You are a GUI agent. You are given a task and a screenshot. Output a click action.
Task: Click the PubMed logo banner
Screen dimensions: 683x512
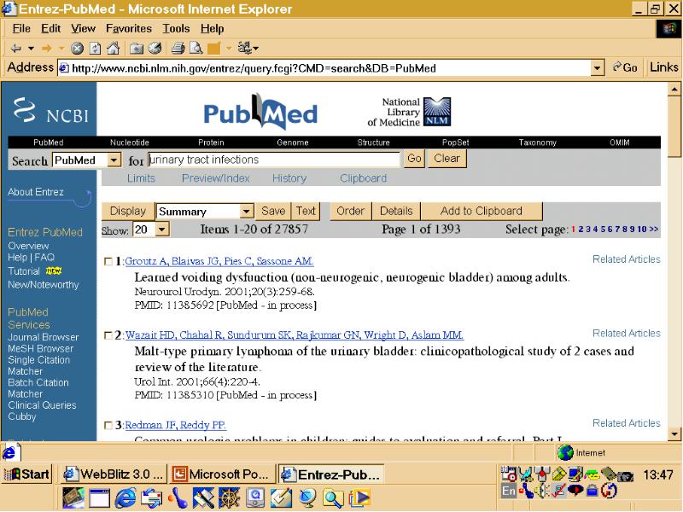click(260, 113)
